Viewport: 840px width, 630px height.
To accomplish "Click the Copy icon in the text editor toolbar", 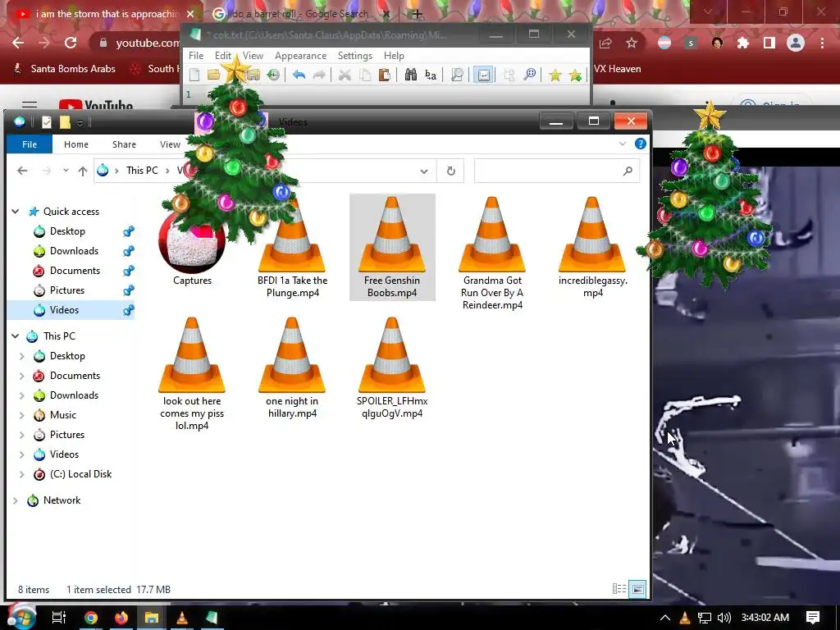I will (x=365, y=75).
